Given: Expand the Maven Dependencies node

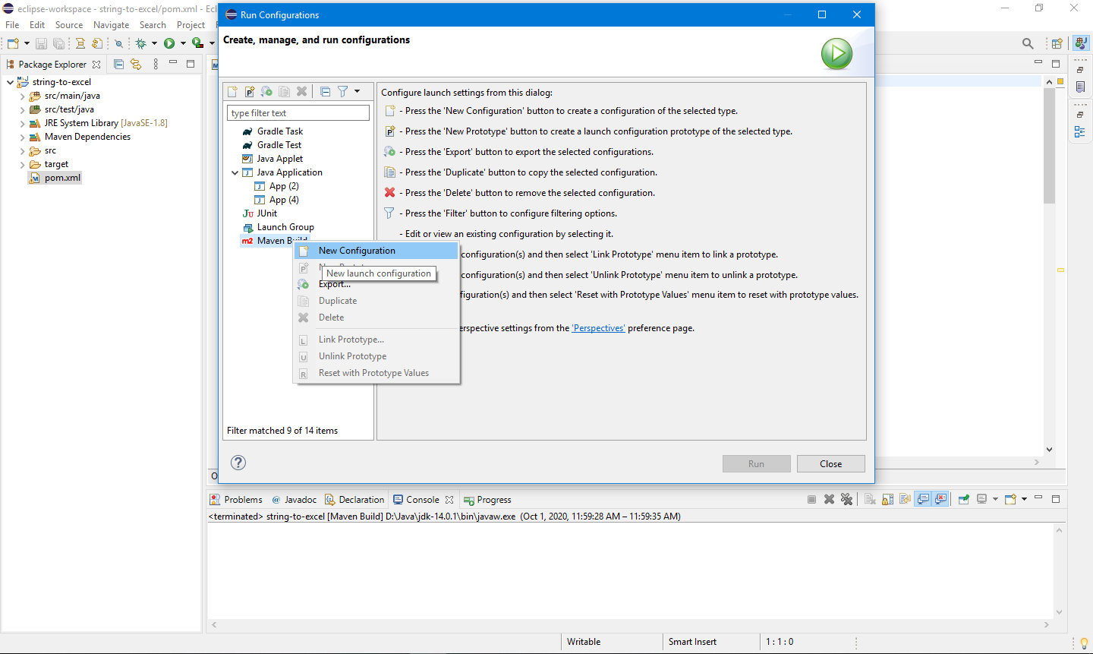Looking at the screenshot, I should (x=22, y=137).
